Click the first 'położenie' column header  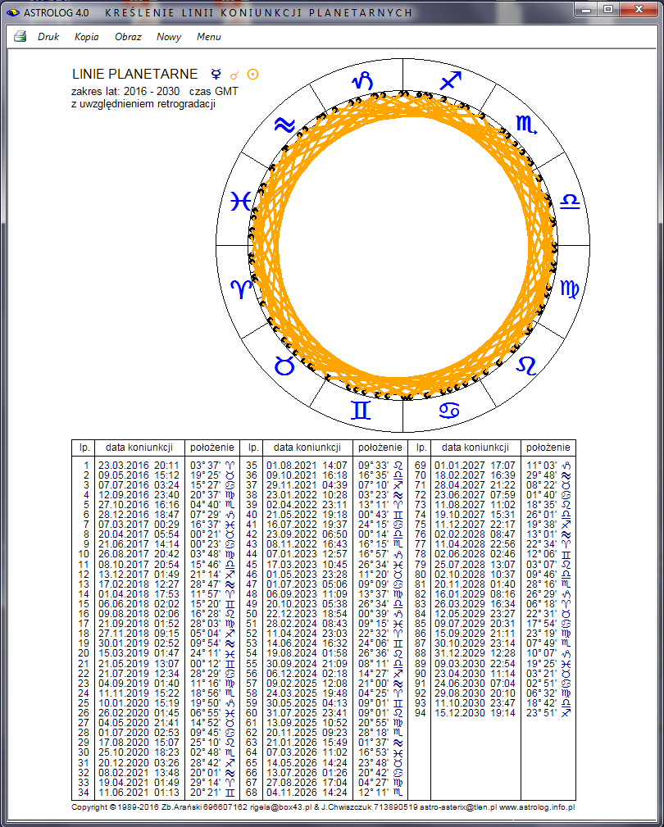coord(212,448)
